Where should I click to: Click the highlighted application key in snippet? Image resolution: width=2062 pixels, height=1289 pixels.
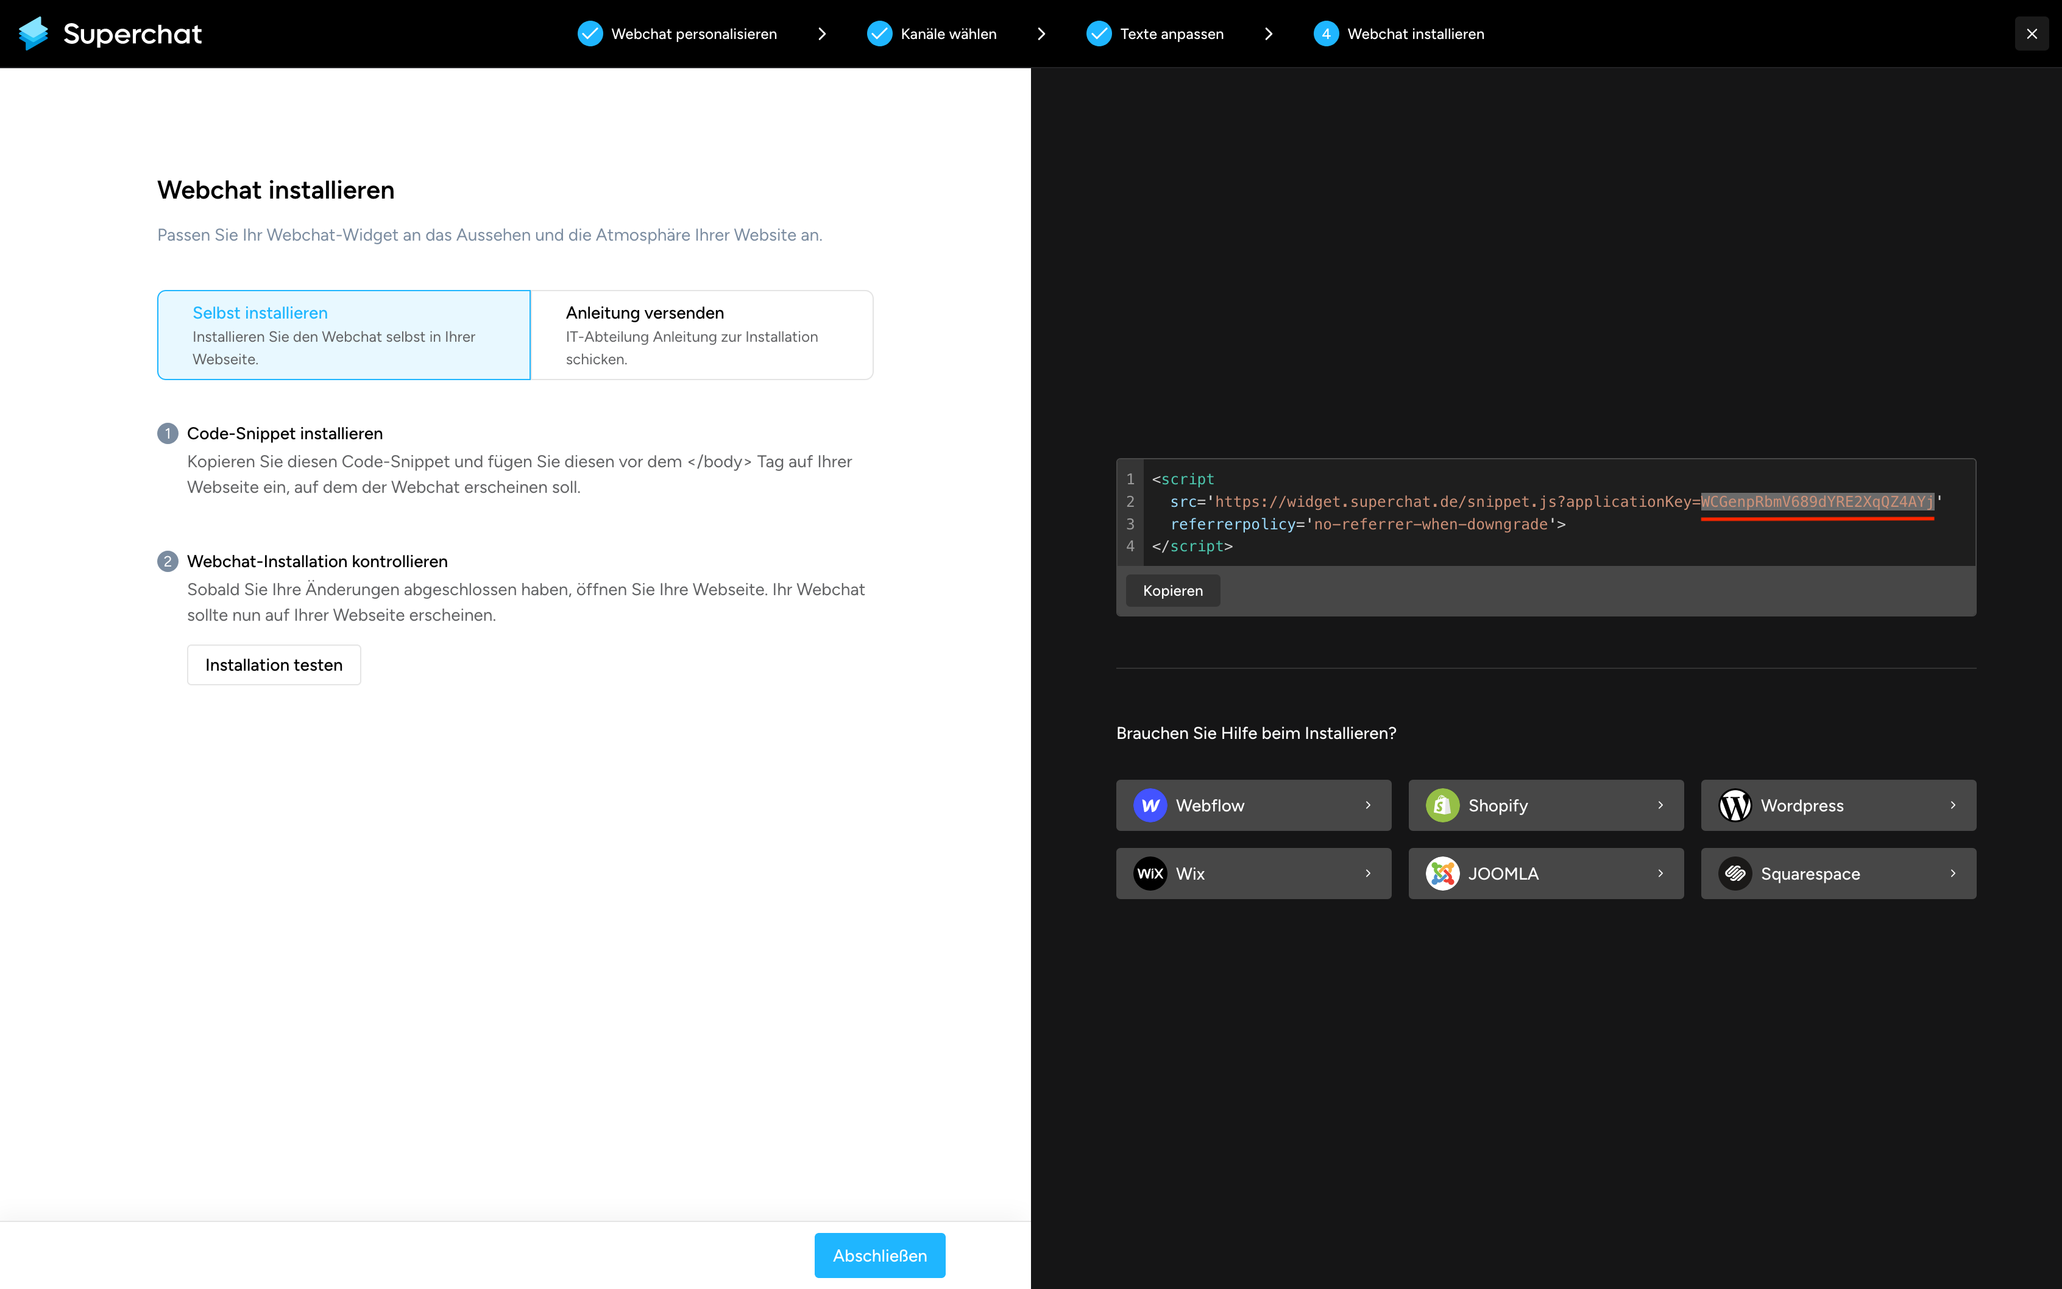pyautogui.click(x=1817, y=501)
